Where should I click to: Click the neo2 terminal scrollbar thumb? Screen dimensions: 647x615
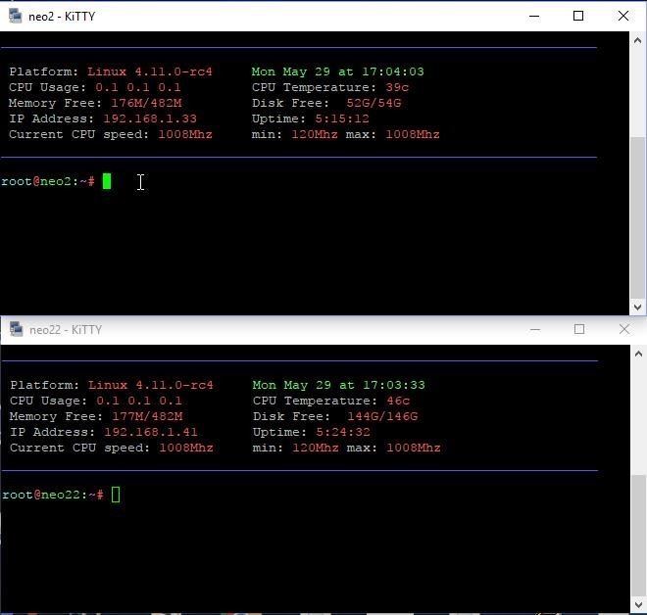638,215
